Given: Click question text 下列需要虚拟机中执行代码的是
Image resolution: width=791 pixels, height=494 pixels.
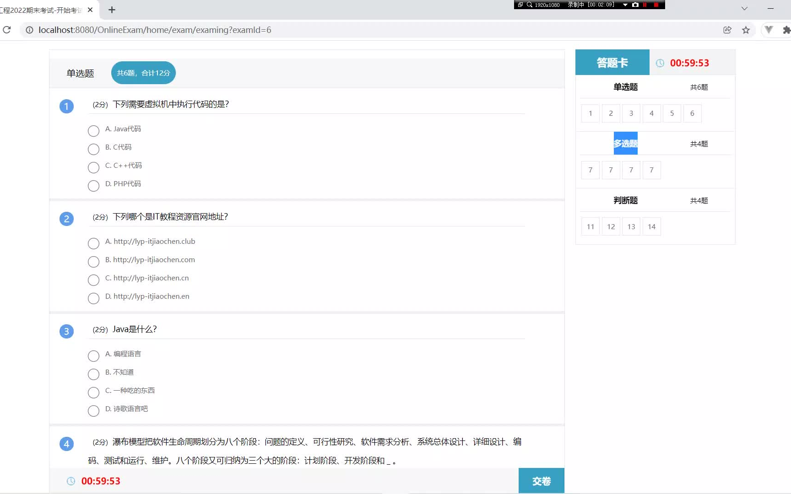Looking at the screenshot, I should pos(171,104).
